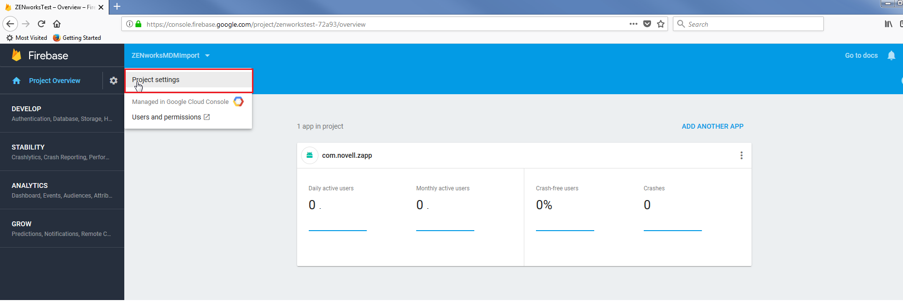
Task: Click the Getting Started Firefox icon
Action: pos(57,37)
